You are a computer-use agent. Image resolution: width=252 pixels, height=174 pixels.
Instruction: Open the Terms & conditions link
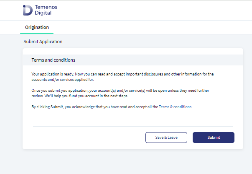(175, 107)
